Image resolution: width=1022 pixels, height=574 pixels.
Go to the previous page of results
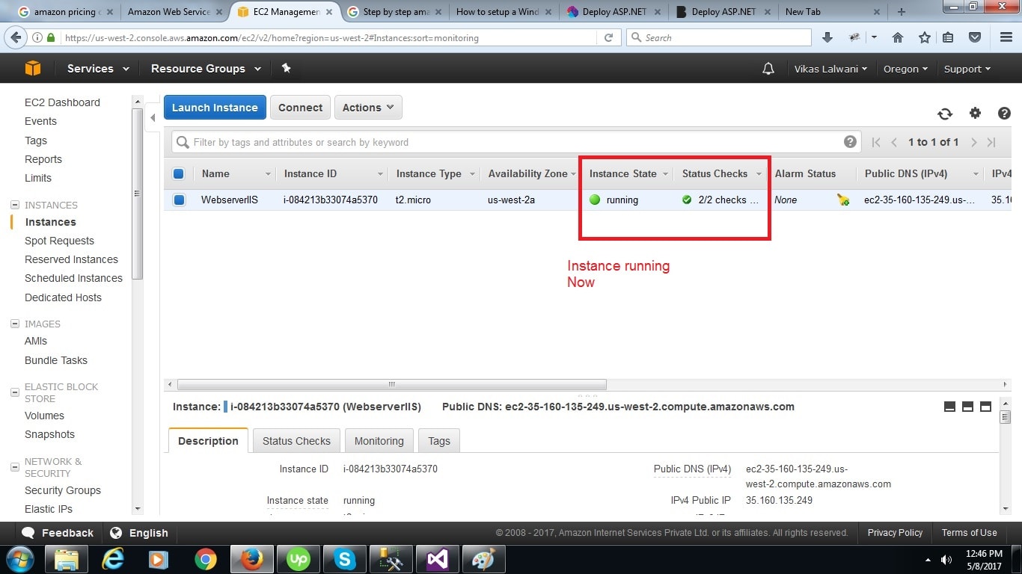(894, 142)
